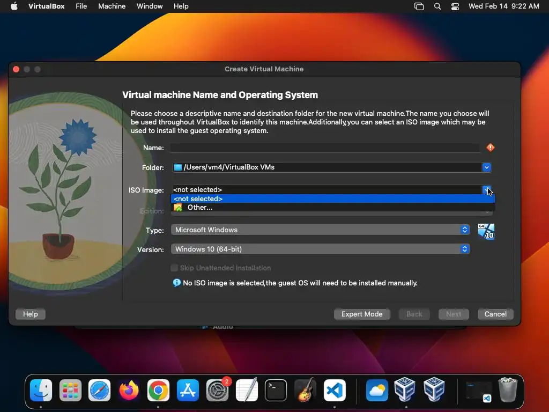Click the Name field error warning icon
549x412 pixels.
pos(491,148)
